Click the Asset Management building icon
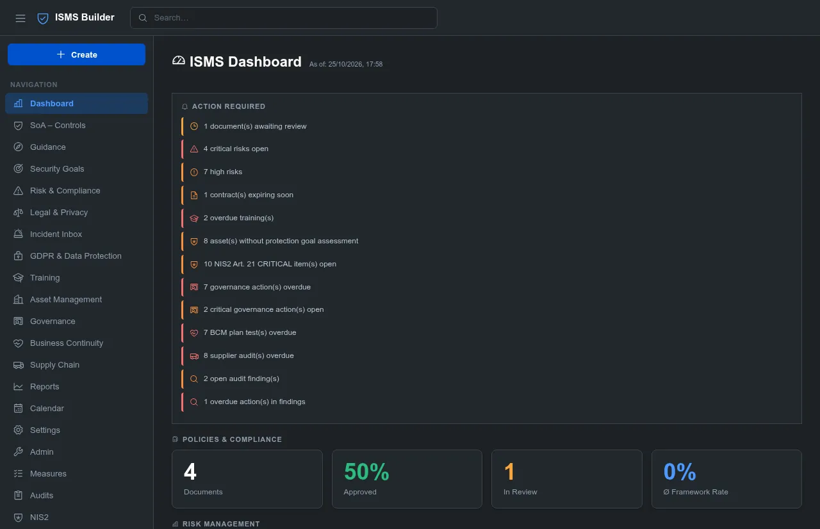Screen dimensions: 820x529 (x=18, y=300)
